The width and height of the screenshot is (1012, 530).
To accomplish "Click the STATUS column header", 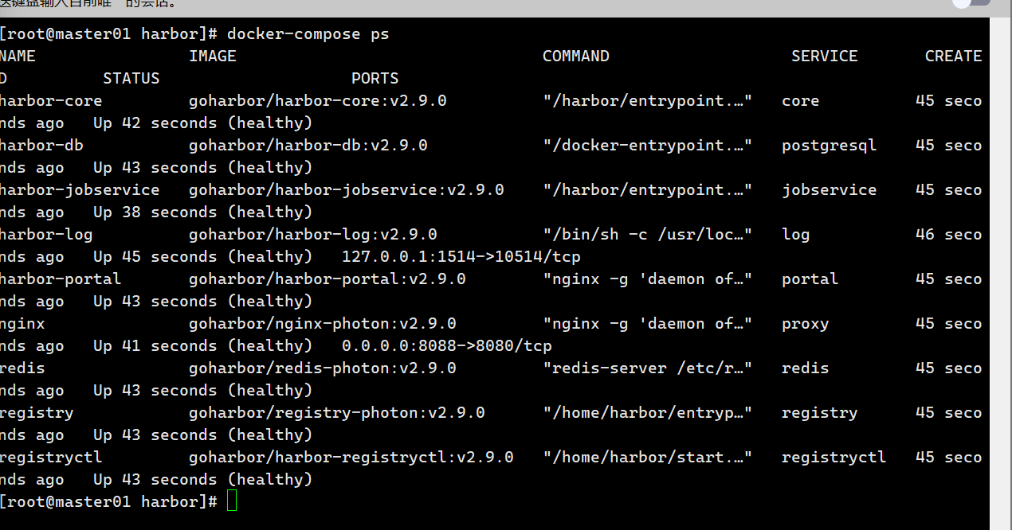I will pyautogui.click(x=131, y=79).
